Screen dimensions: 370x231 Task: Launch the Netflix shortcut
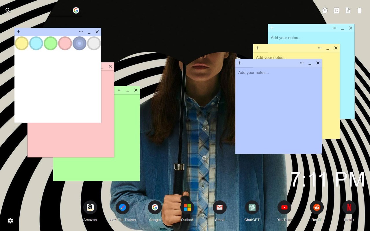click(349, 207)
